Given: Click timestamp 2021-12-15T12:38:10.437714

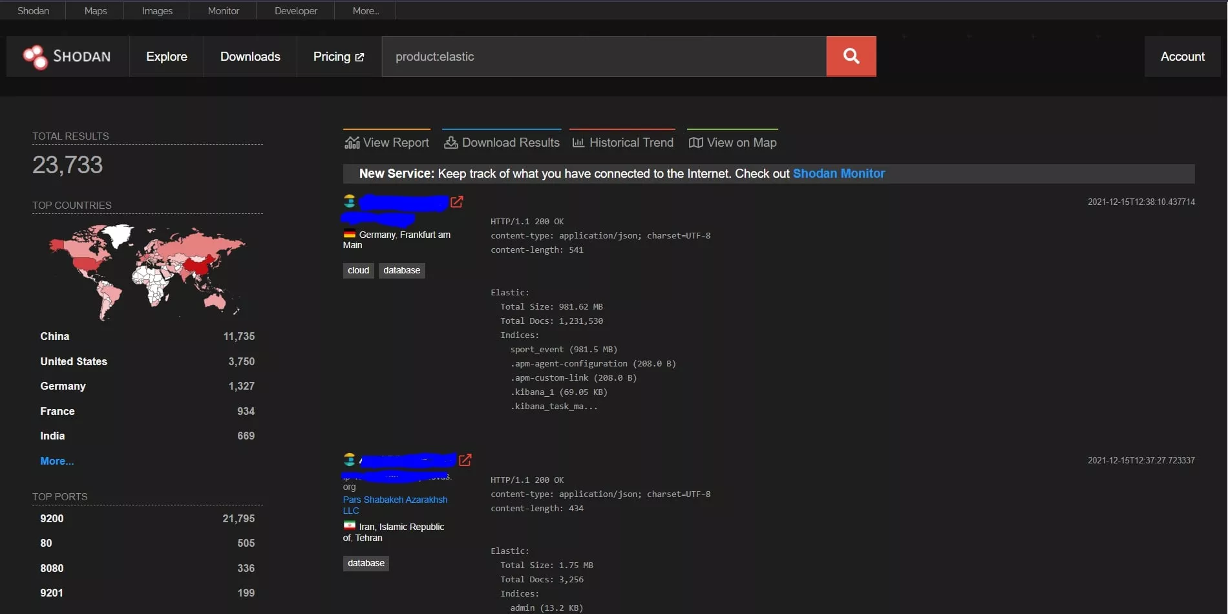Looking at the screenshot, I should coord(1141,202).
